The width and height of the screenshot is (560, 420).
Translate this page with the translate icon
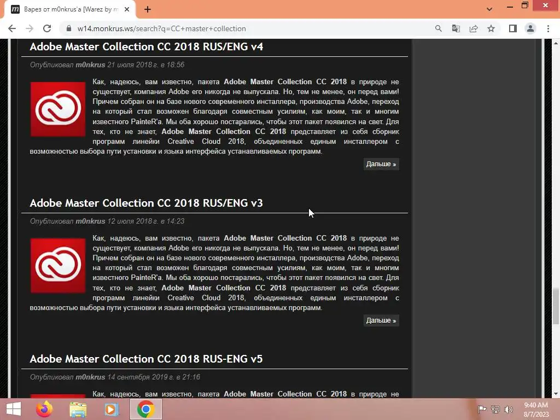[x=456, y=28]
